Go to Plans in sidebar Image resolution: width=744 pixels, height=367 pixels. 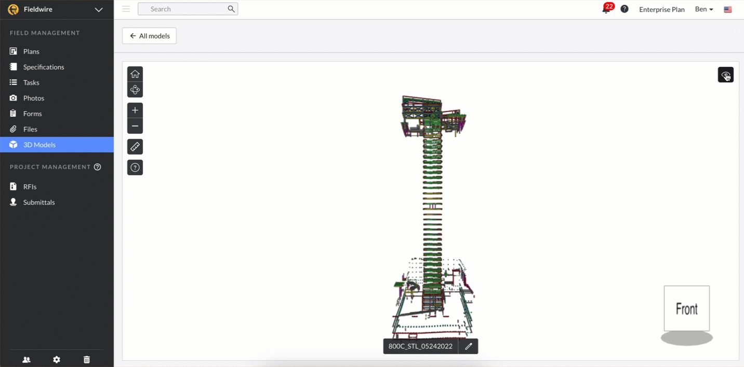point(31,51)
